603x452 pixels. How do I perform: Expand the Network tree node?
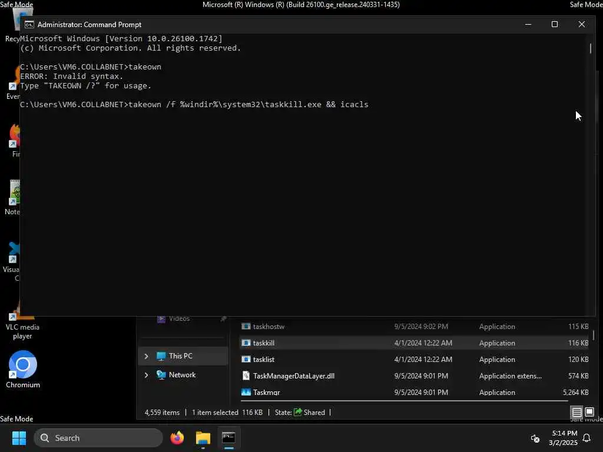[146, 375]
